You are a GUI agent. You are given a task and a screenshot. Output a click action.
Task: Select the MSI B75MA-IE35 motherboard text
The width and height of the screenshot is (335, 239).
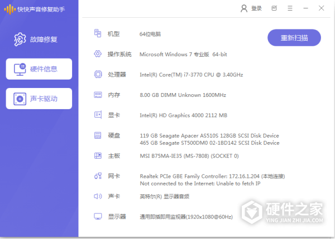189,156
